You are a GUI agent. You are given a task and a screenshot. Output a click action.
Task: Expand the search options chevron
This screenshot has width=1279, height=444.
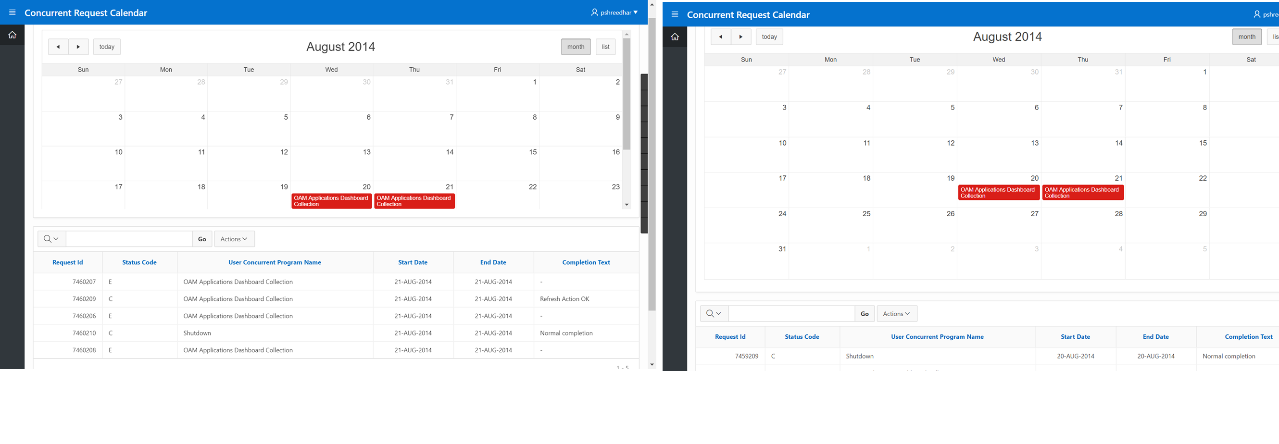tap(56, 239)
